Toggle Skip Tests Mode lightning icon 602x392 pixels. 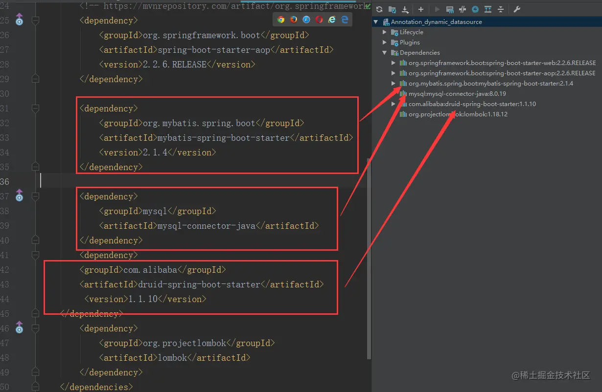coord(475,9)
